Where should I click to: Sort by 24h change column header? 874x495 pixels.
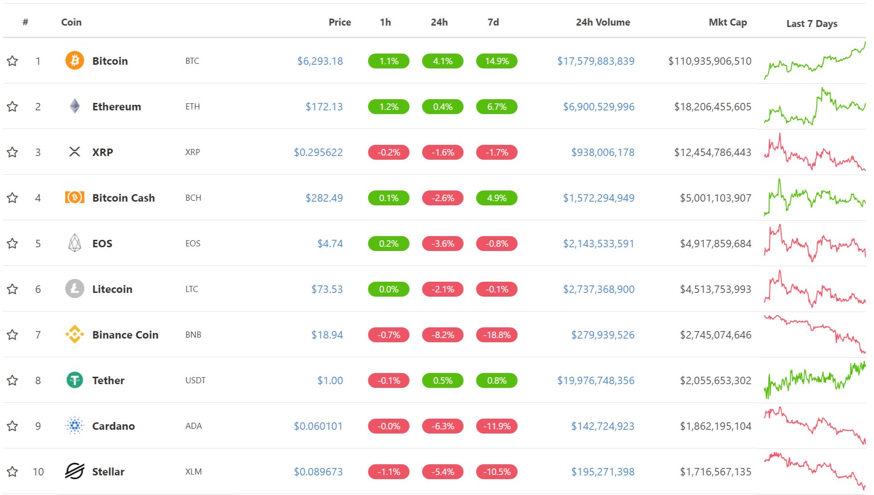439,22
